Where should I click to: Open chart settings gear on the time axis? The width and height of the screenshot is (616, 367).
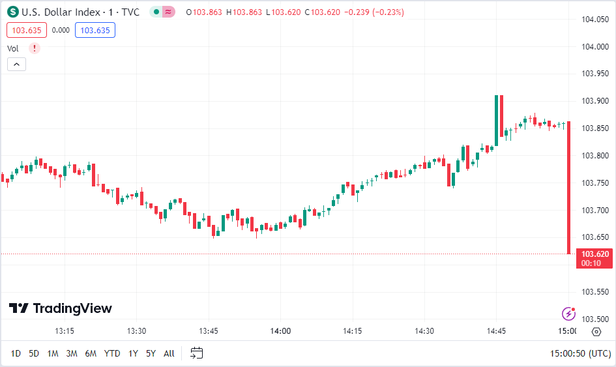(596, 332)
